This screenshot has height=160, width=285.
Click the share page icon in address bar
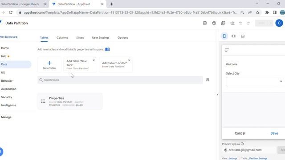pos(250,12)
